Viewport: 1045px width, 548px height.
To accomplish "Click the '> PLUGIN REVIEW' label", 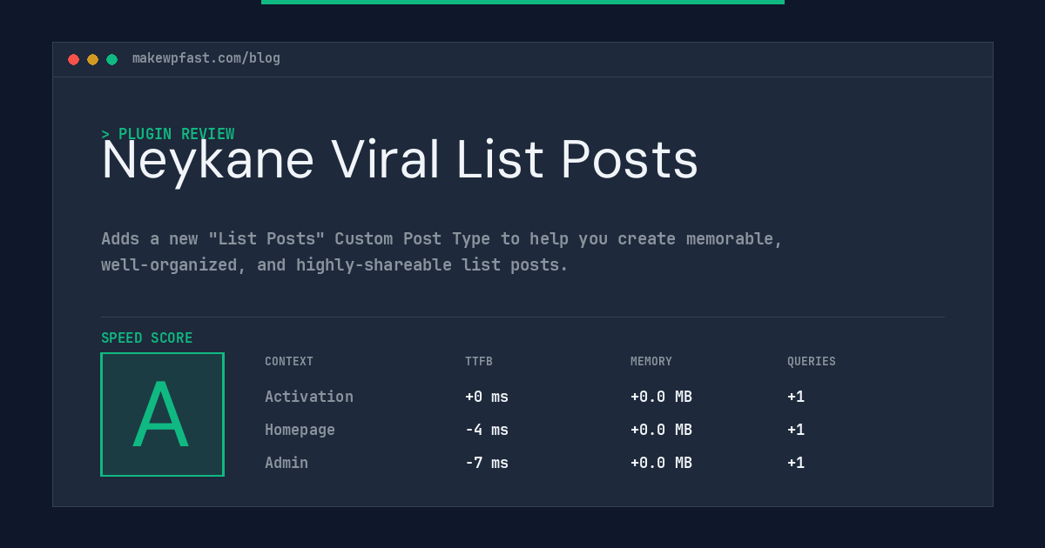I will pos(168,134).
